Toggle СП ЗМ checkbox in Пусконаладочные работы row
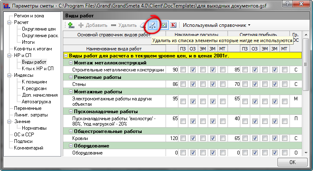This screenshot has height=171, width=313. pos(275,121)
